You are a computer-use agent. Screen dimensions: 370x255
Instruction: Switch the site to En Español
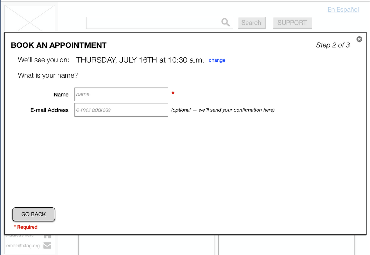[343, 10]
